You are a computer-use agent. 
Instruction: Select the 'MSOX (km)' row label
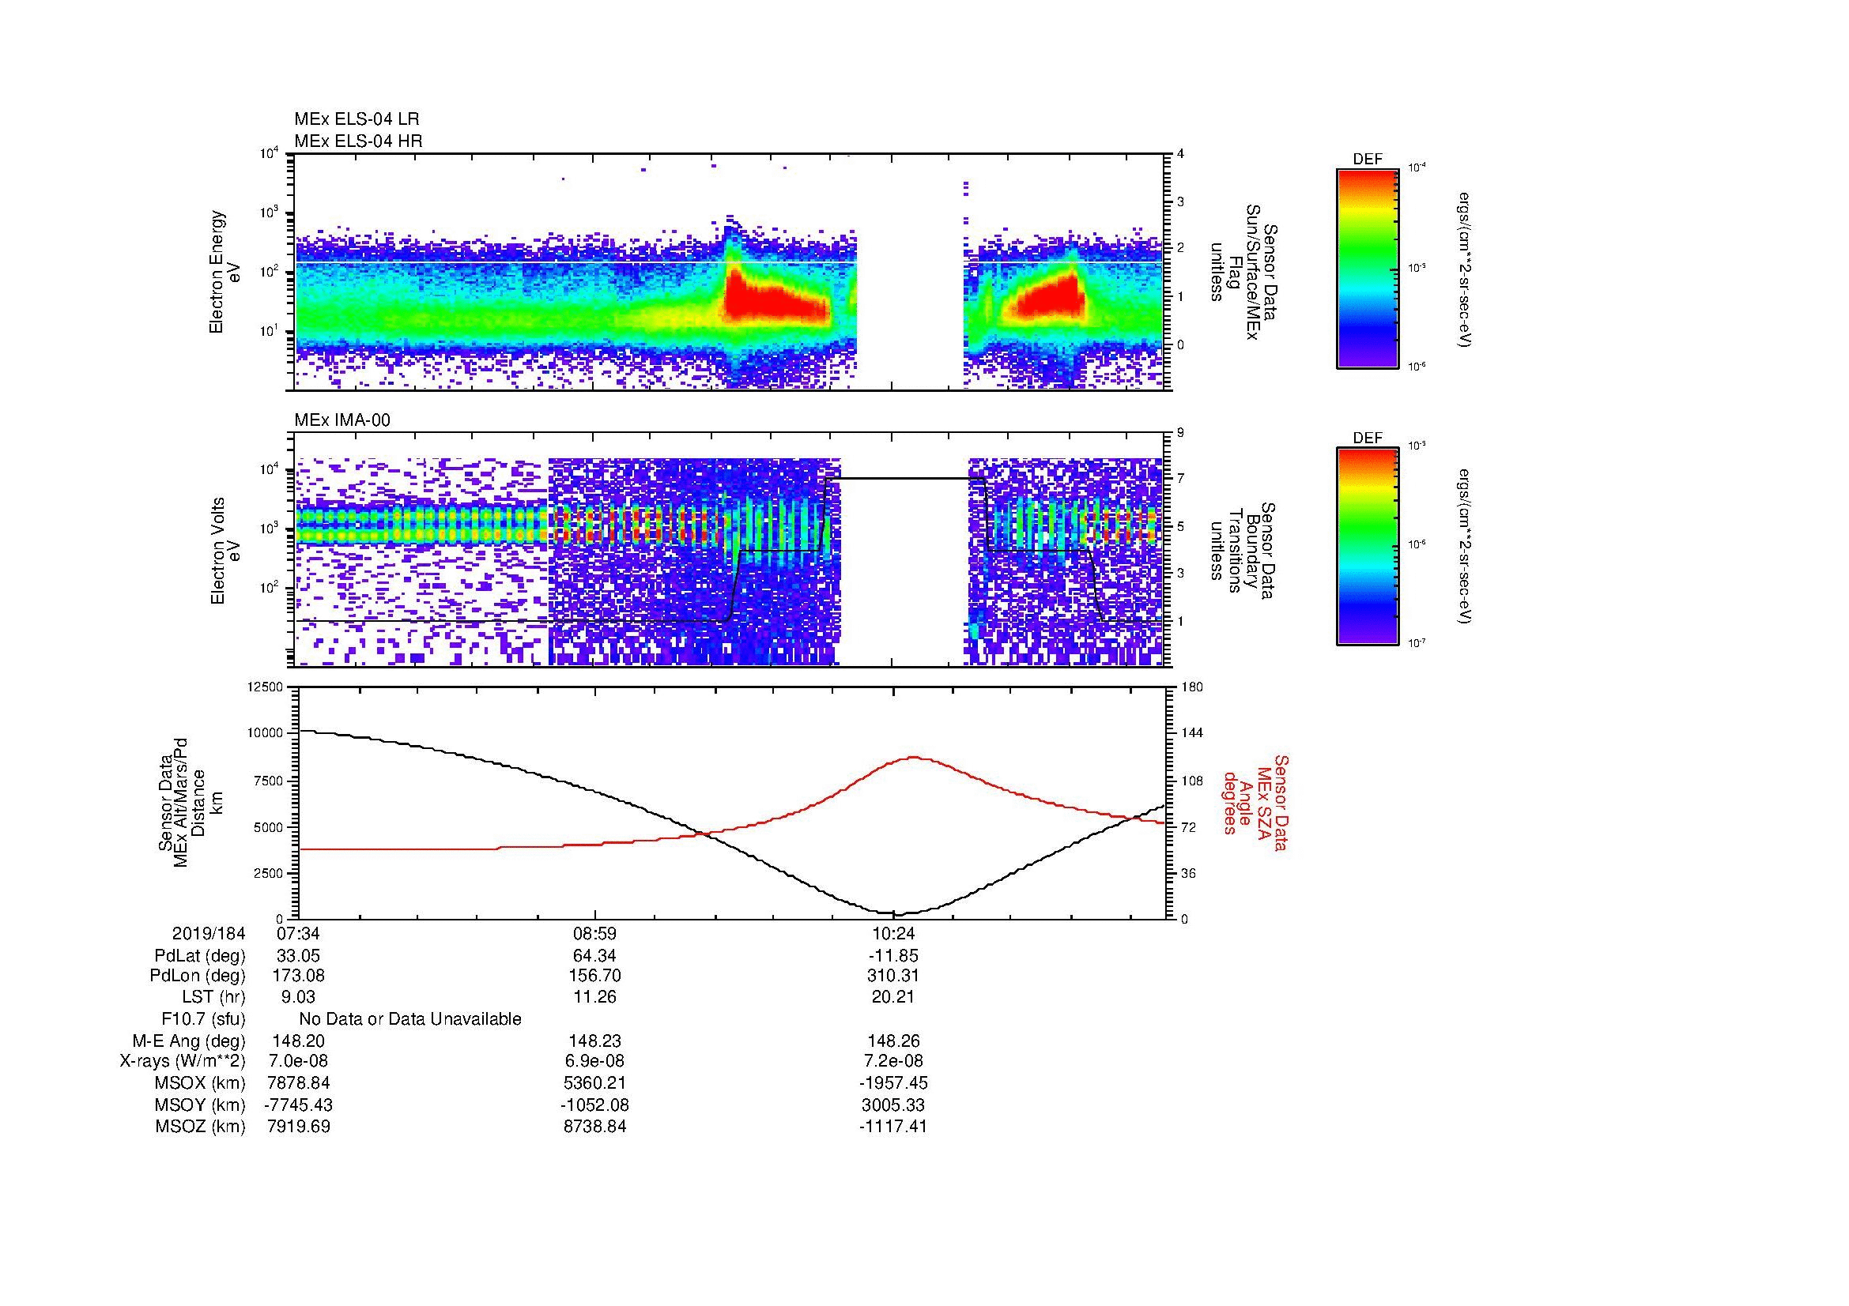[198, 1083]
